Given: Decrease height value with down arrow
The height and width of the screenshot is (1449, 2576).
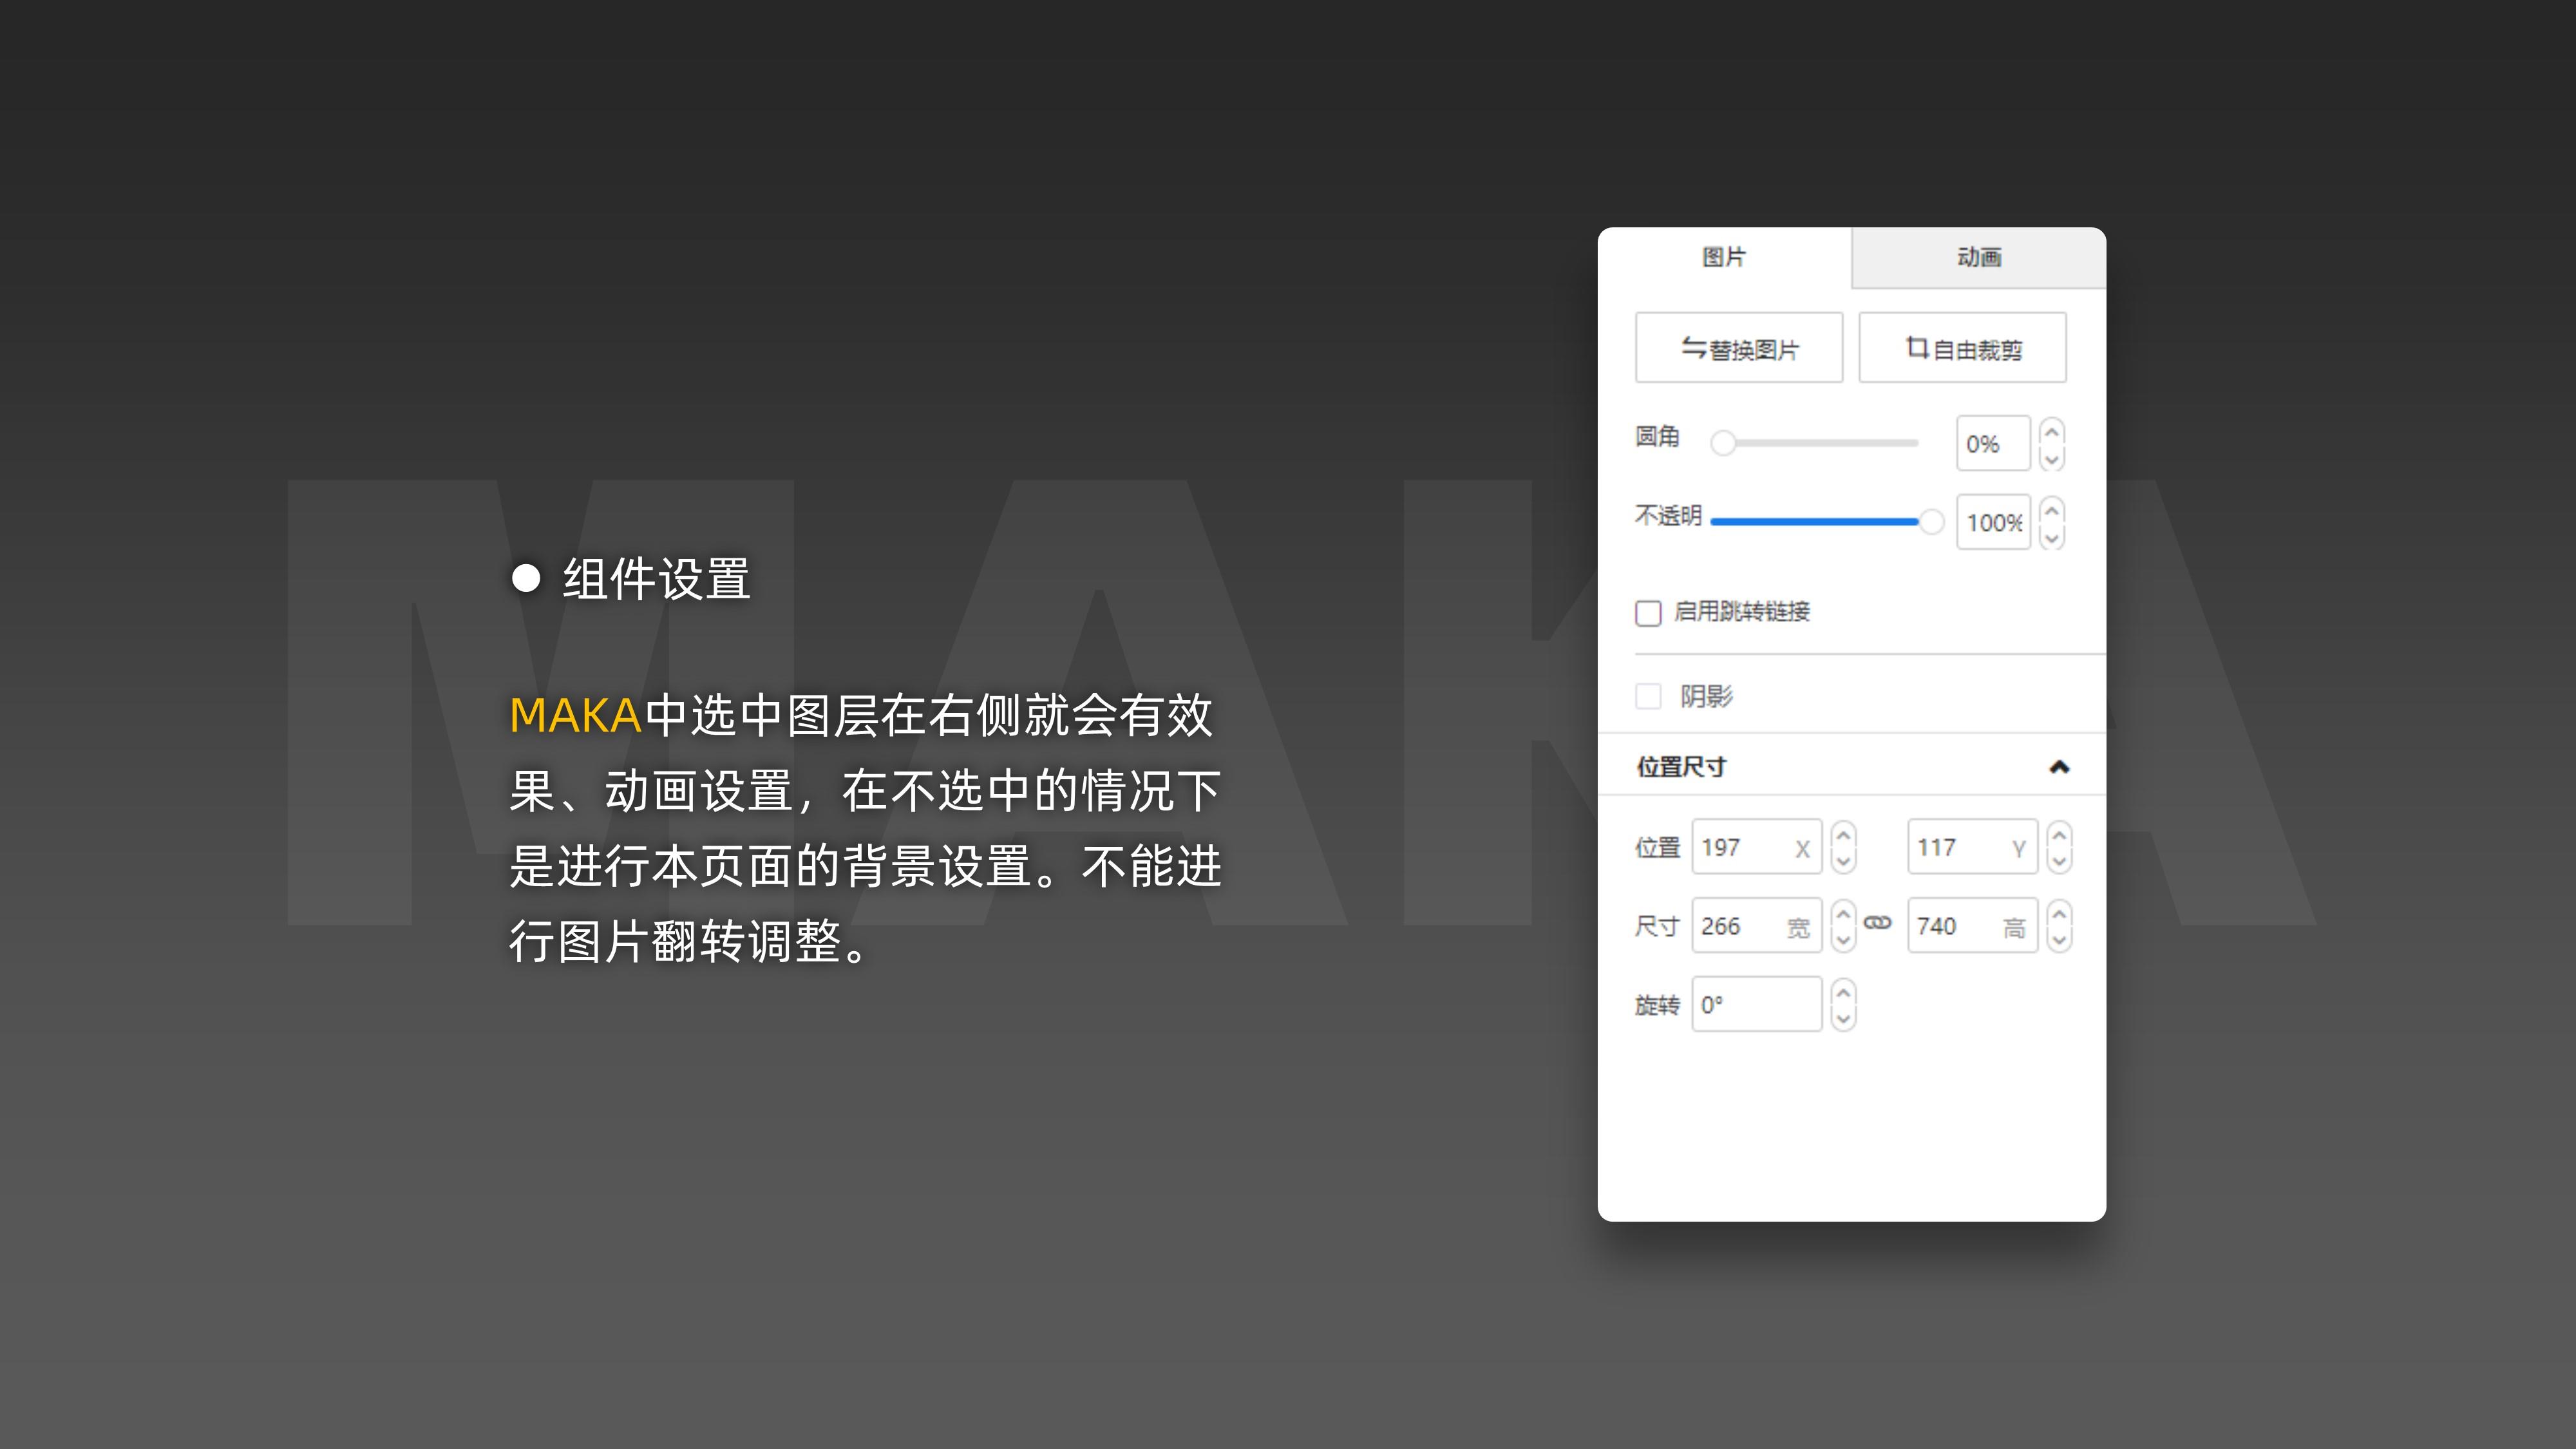Looking at the screenshot, I should [2059, 939].
